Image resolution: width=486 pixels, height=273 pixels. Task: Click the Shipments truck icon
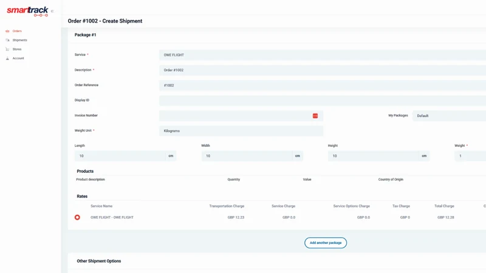(x=7, y=40)
